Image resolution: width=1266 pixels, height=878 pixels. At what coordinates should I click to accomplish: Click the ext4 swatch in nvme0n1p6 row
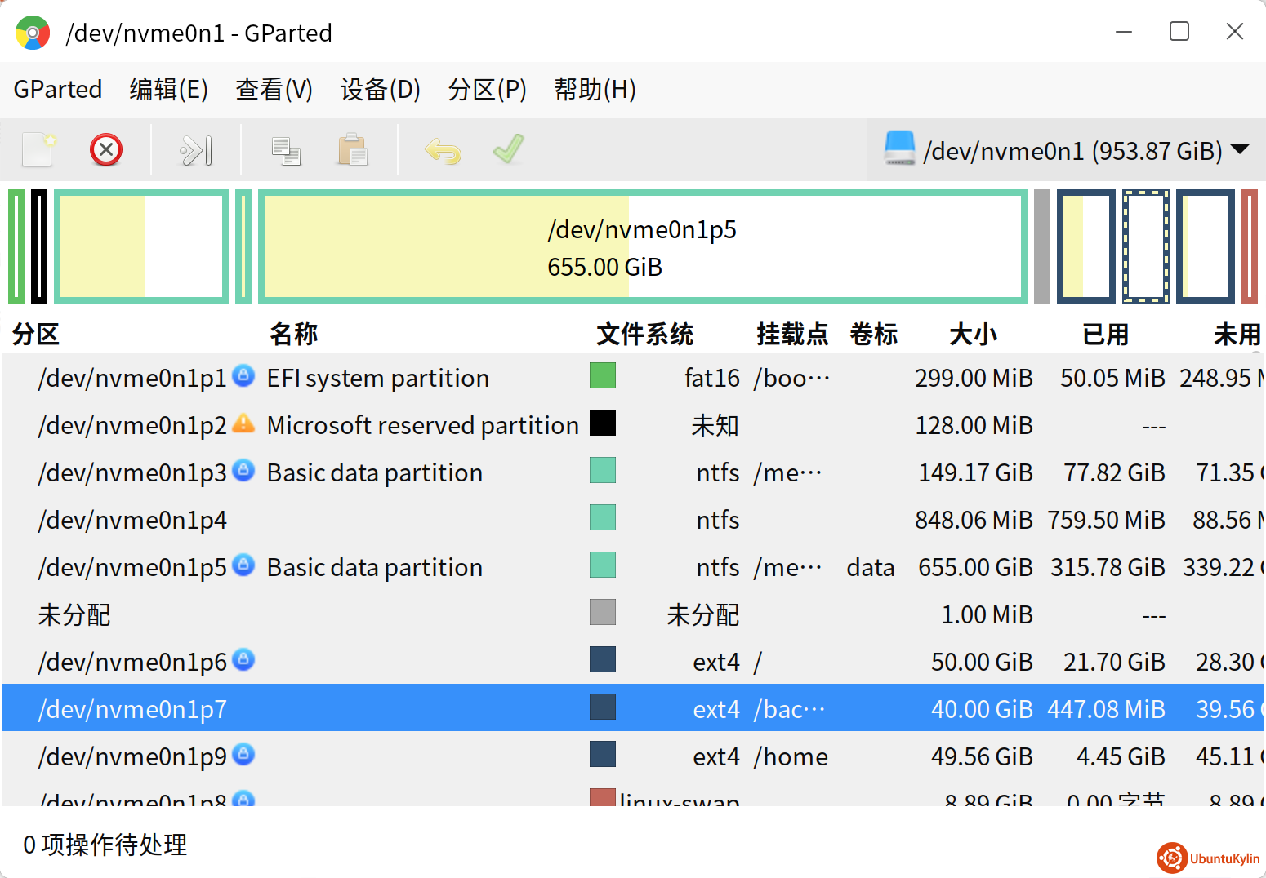[x=603, y=659]
